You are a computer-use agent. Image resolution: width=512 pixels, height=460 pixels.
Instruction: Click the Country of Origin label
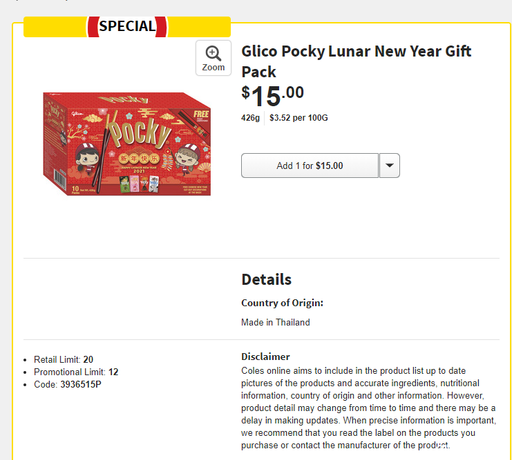pos(282,303)
